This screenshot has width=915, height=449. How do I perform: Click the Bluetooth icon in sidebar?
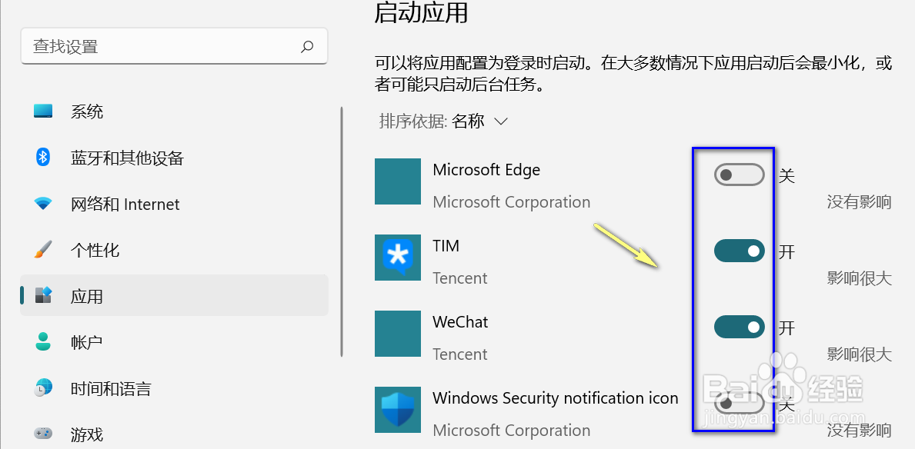pyautogui.click(x=43, y=157)
